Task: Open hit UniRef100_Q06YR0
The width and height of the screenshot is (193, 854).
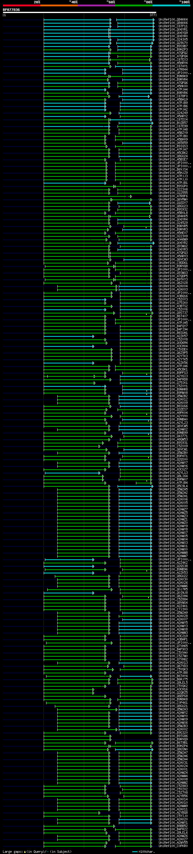Action: (x=173, y=36)
